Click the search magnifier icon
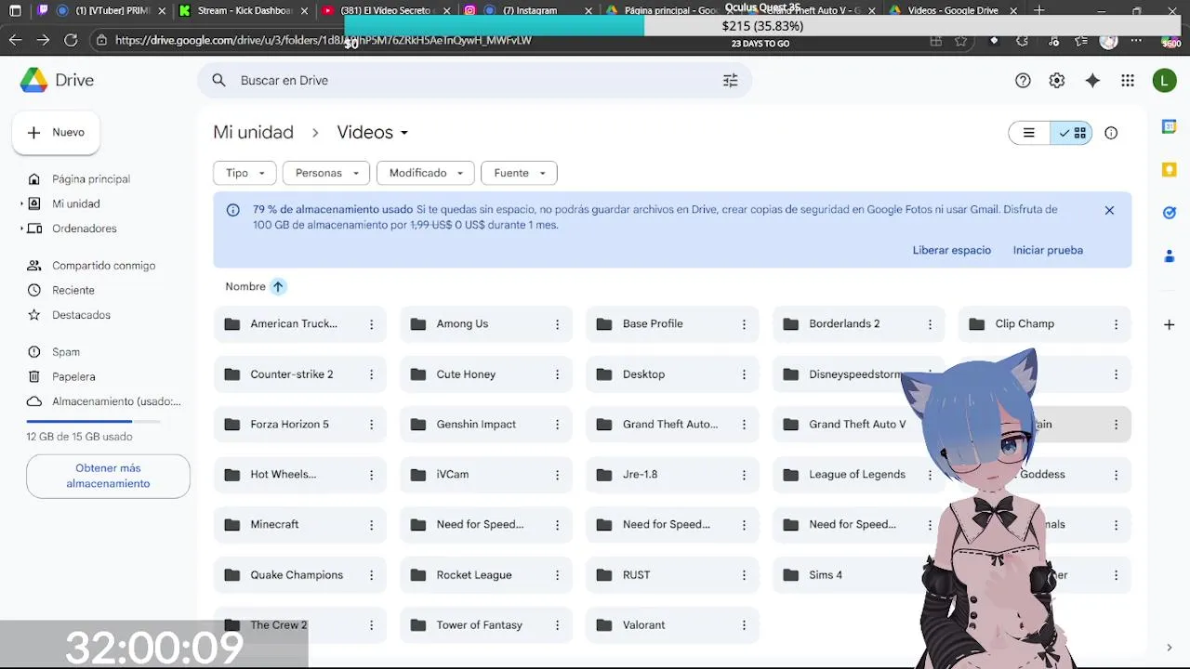 pyautogui.click(x=218, y=81)
